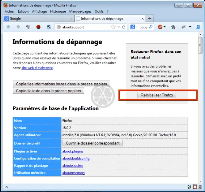Click the Google search engine icon
The height and width of the screenshot is (192, 205).
(132, 27)
